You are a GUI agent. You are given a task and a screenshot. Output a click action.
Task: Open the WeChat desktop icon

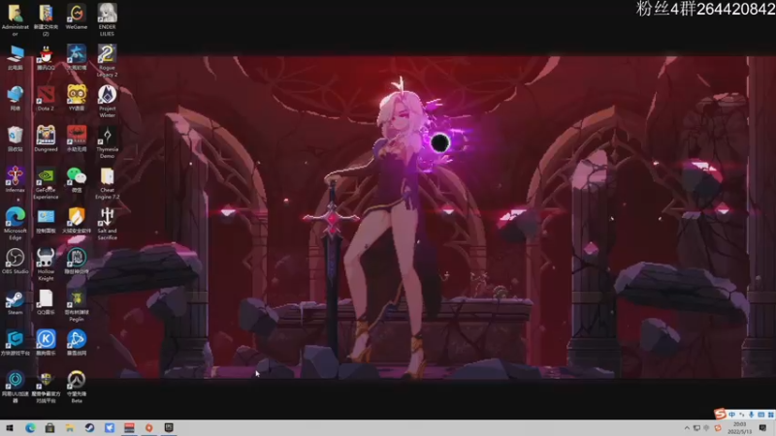click(77, 180)
